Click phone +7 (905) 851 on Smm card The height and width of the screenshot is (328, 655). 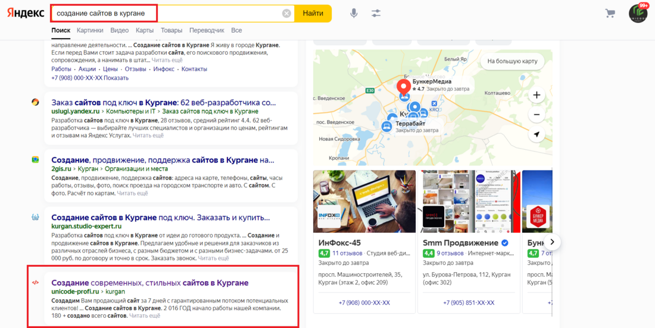469,302
